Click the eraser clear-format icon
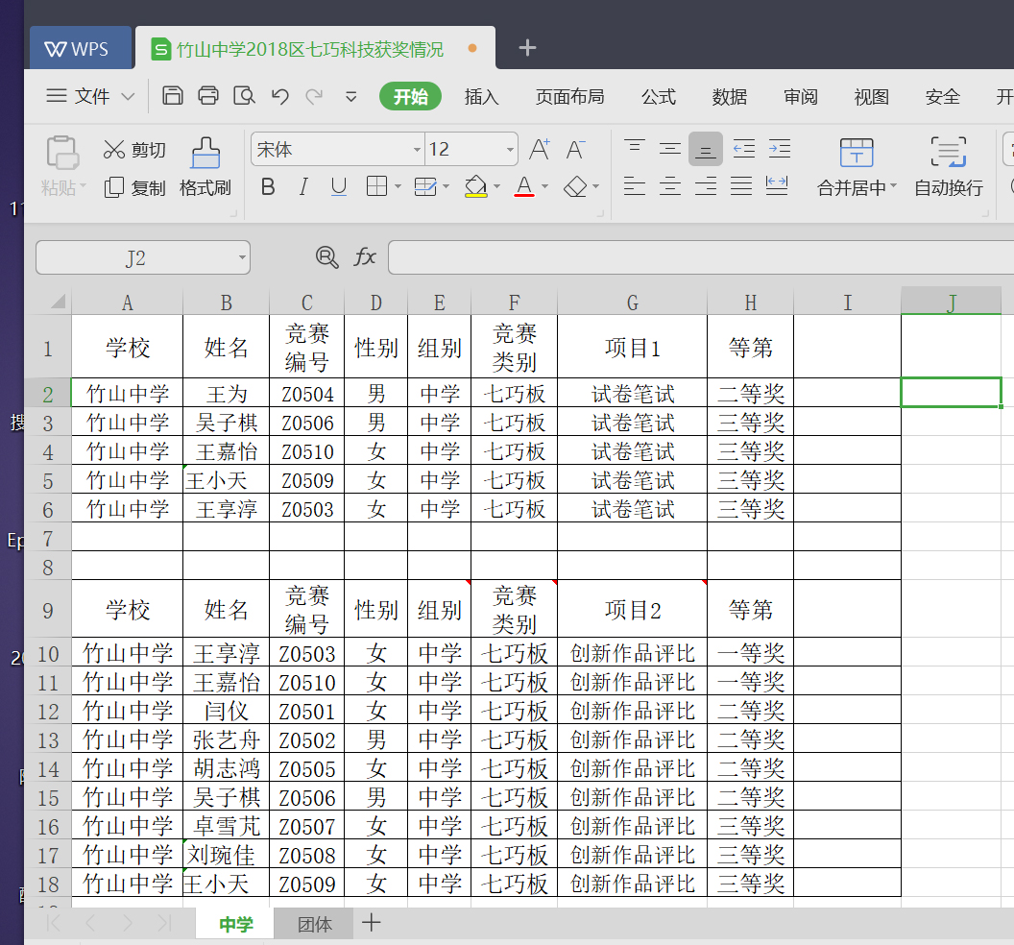1014x945 pixels. click(x=575, y=187)
